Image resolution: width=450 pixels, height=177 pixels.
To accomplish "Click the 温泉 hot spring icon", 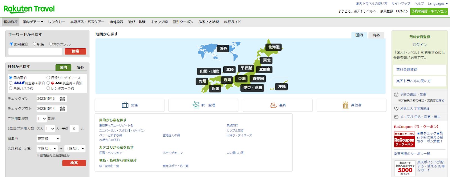I will click(273, 105).
